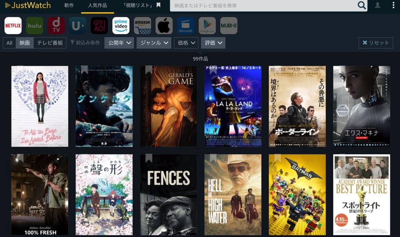Viewport: 400px width, 237px height.
Task: Click the リセット reset filters button
Action: coord(376,43)
